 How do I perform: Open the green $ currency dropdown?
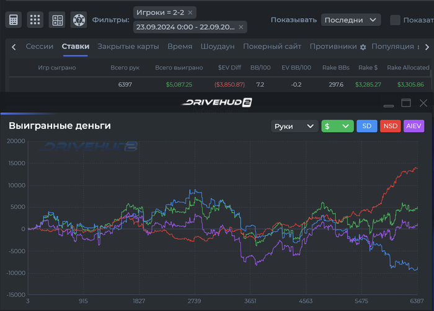(337, 126)
